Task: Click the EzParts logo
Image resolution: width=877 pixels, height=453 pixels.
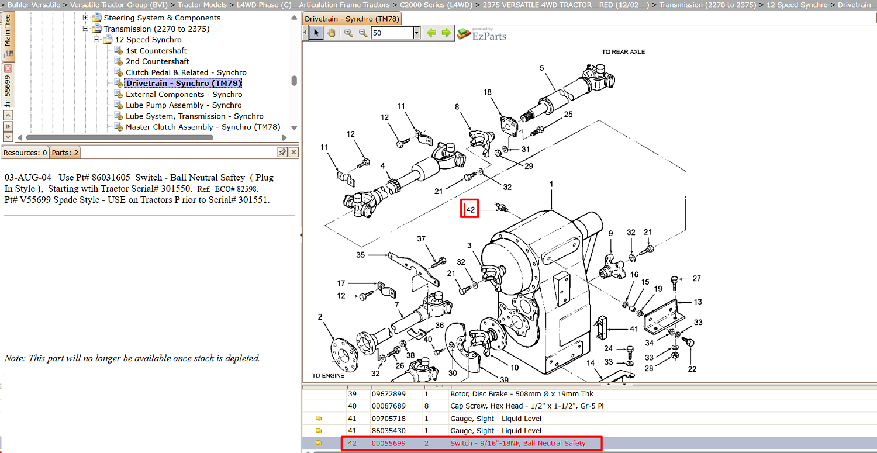Action: [481, 34]
